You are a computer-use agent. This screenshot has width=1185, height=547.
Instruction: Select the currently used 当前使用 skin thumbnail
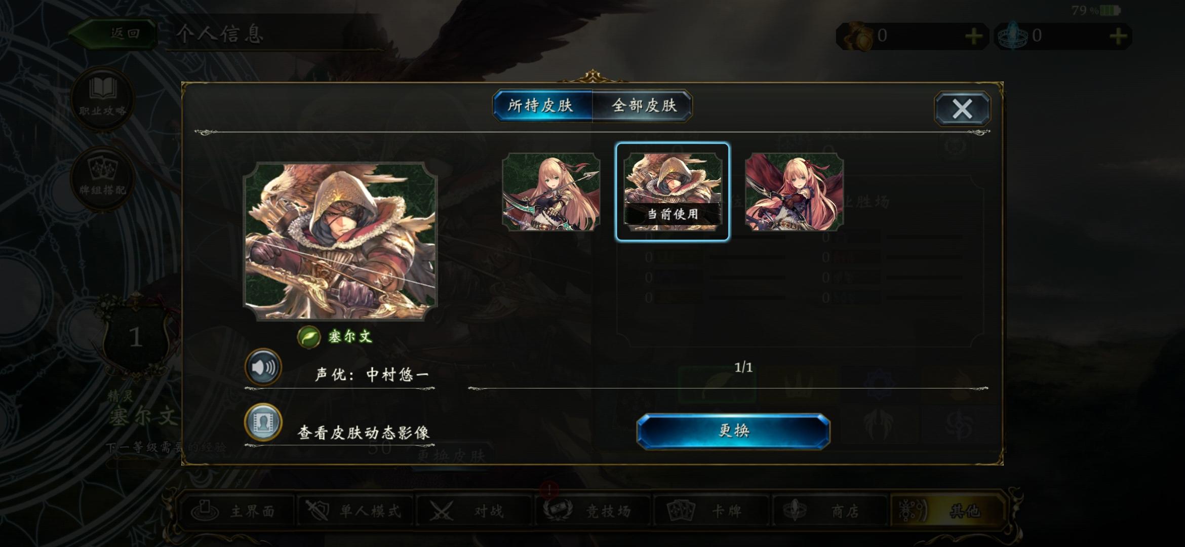[x=673, y=192]
